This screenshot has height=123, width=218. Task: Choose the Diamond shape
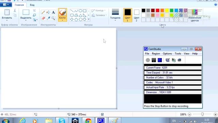pyautogui.click(x=72, y=19)
